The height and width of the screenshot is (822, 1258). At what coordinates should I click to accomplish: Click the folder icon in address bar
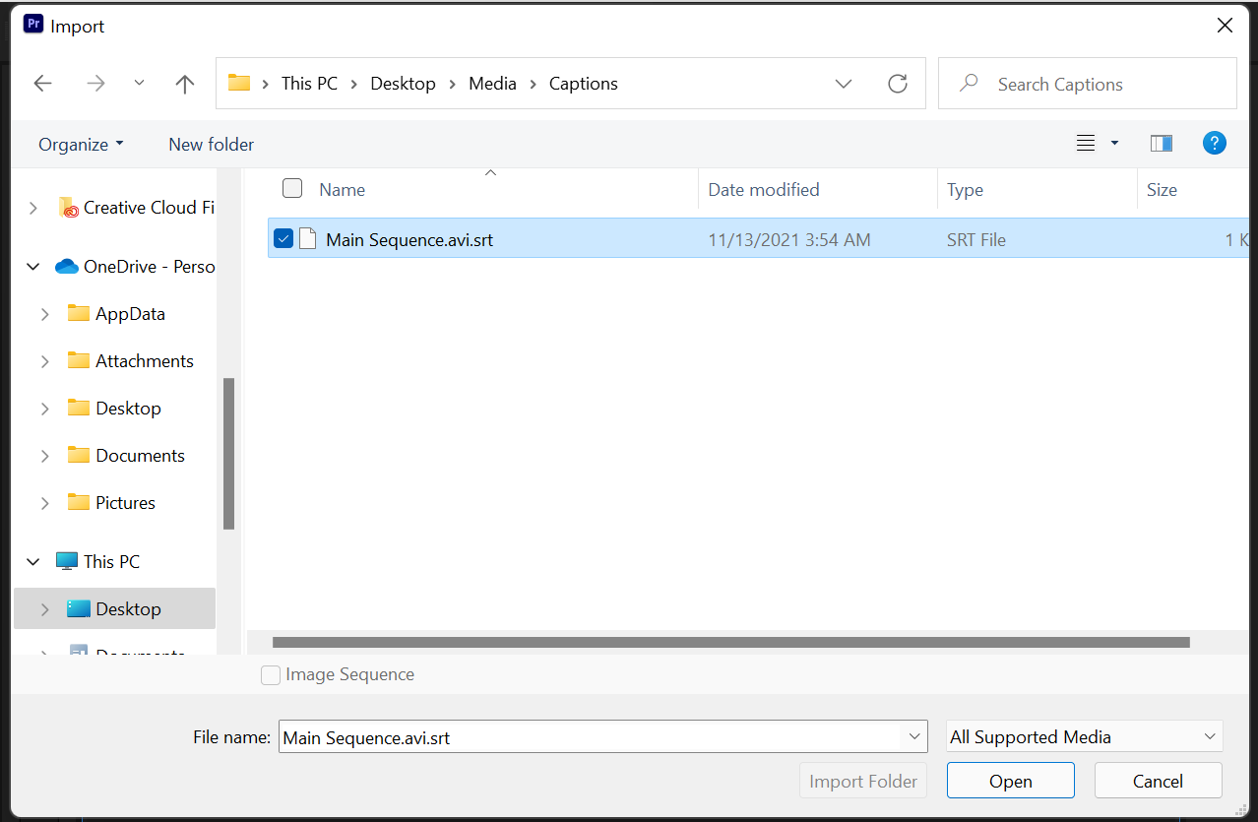tap(239, 83)
